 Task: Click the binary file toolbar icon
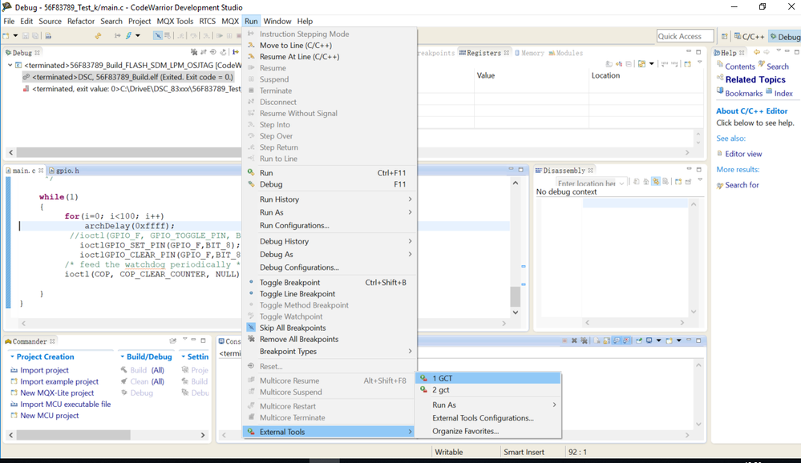(x=48, y=36)
